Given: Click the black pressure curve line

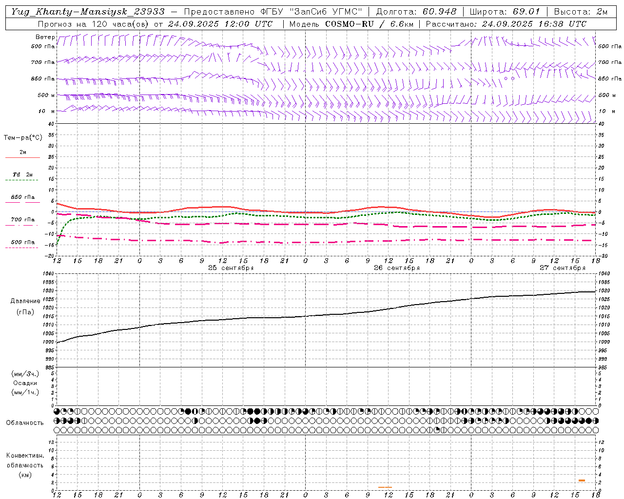Looking at the screenshot, I should click(x=327, y=315).
